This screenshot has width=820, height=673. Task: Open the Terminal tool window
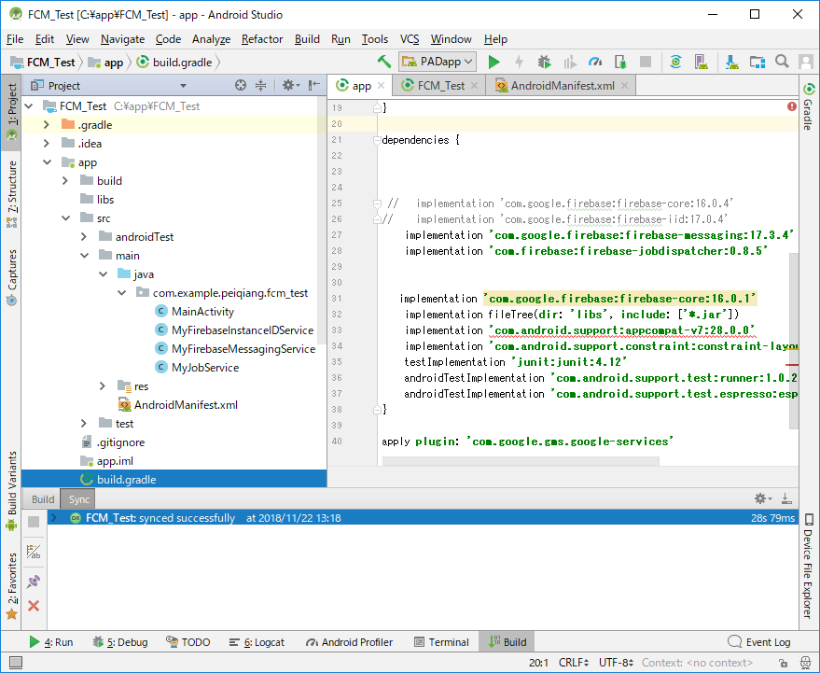pyautogui.click(x=442, y=642)
